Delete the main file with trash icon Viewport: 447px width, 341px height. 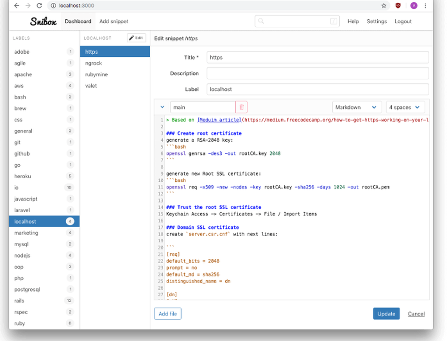point(241,107)
